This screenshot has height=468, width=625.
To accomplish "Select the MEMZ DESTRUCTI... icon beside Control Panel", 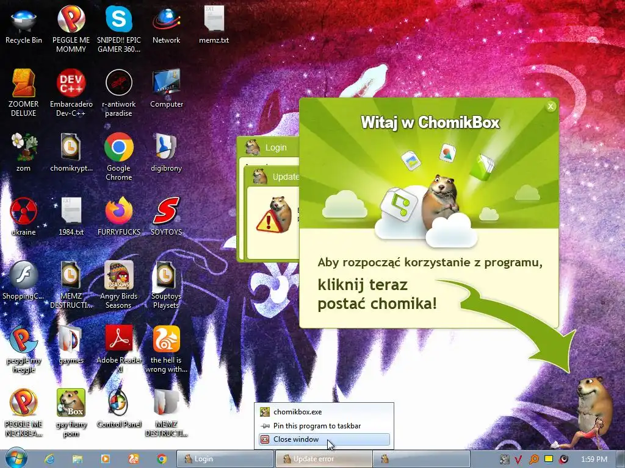I will point(166,413).
